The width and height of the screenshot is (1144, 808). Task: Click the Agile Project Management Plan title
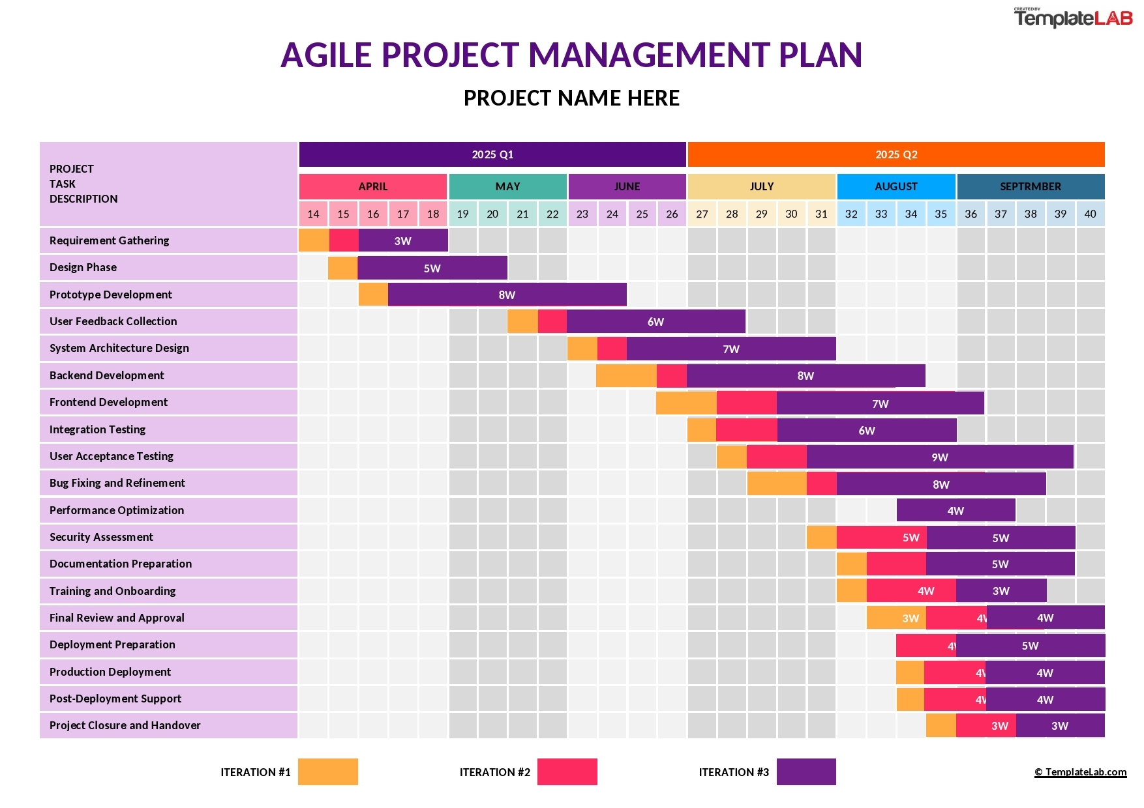point(571,55)
